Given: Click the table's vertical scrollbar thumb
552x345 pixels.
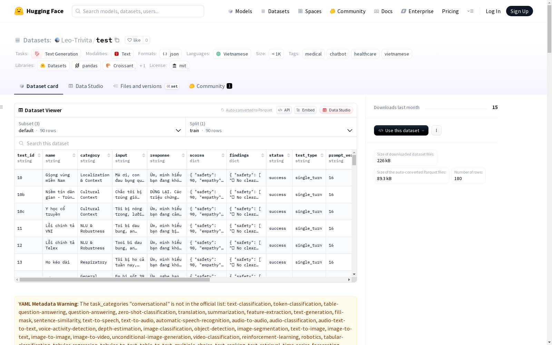Looking at the screenshot, I should point(354,160).
